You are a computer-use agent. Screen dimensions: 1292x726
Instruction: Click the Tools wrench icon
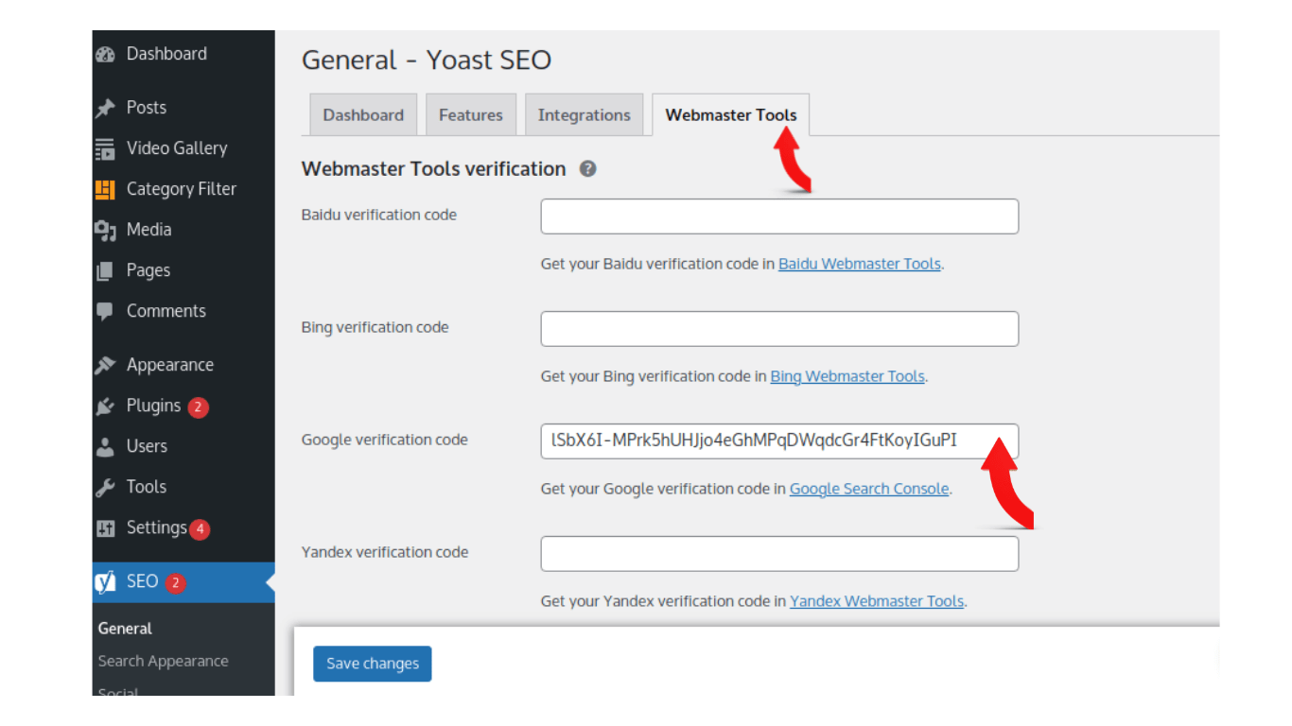pos(105,488)
